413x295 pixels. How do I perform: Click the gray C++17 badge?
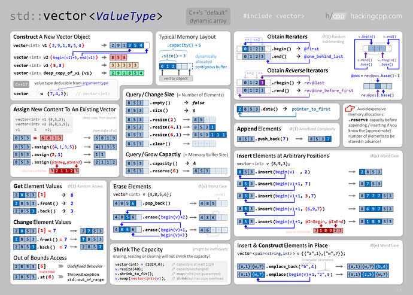pos(22,84)
